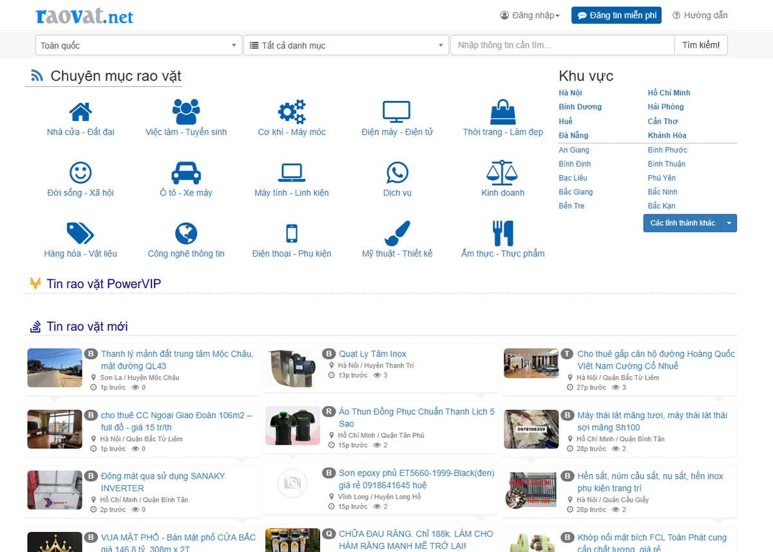Open the Ẩm thực - Thực phẩm cutlery icon

(502, 233)
